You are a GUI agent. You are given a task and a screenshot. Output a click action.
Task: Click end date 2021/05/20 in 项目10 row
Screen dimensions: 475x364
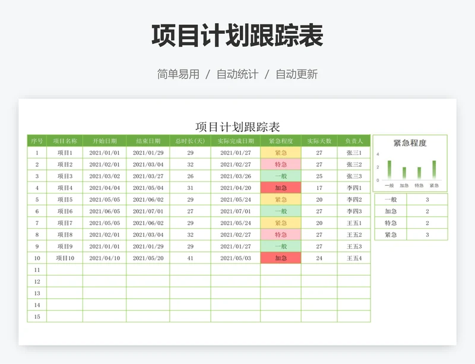click(x=148, y=258)
